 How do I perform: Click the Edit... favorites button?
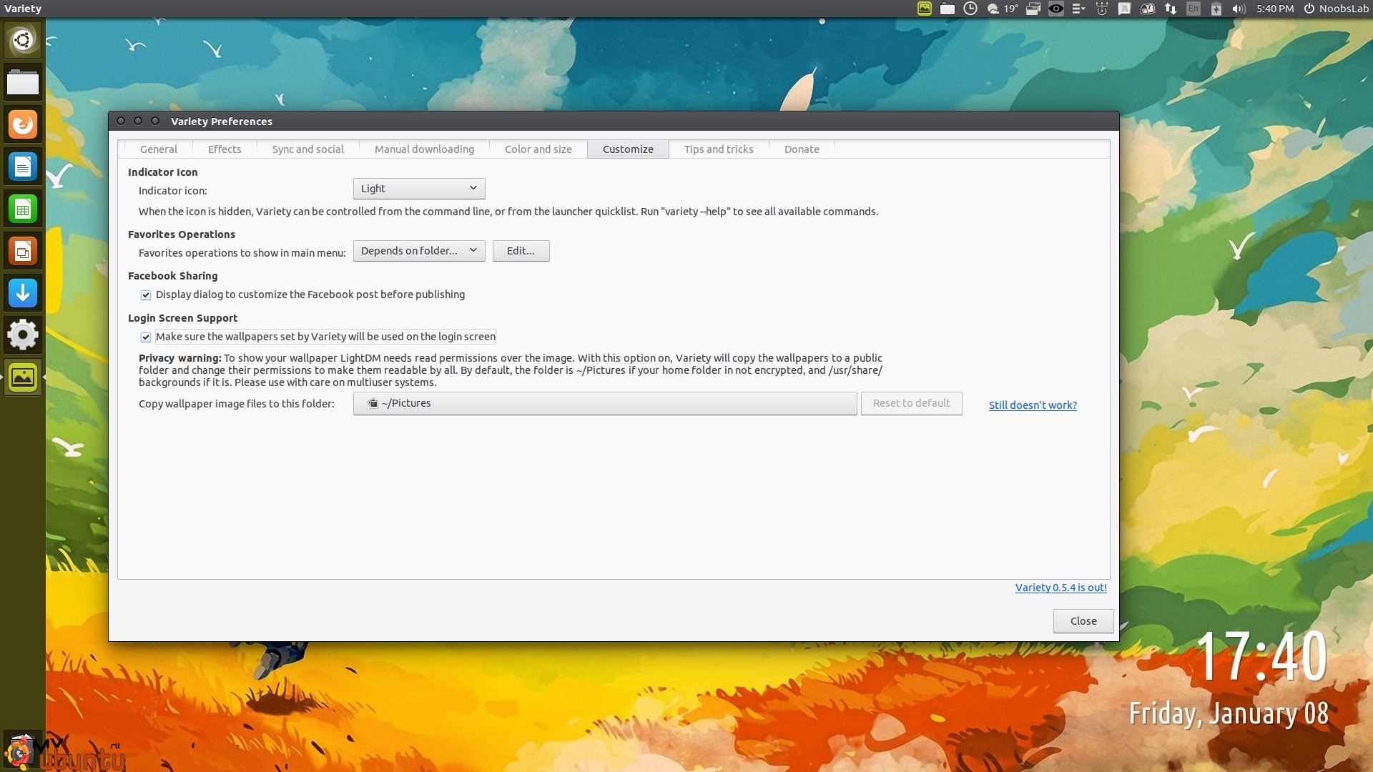[x=521, y=251]
